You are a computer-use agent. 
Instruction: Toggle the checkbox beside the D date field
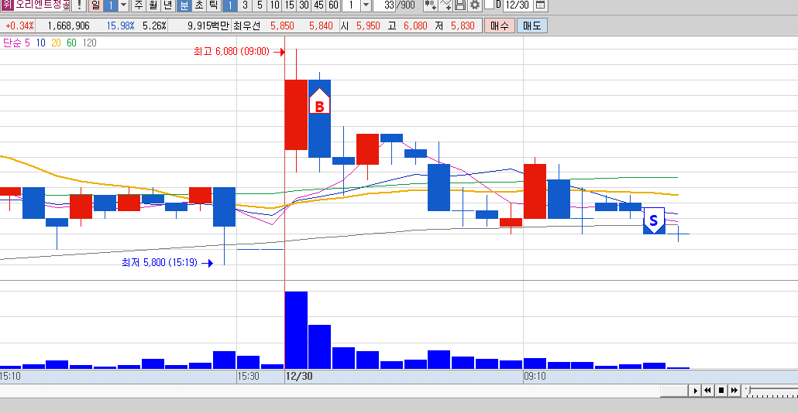[x=489, y=4]
